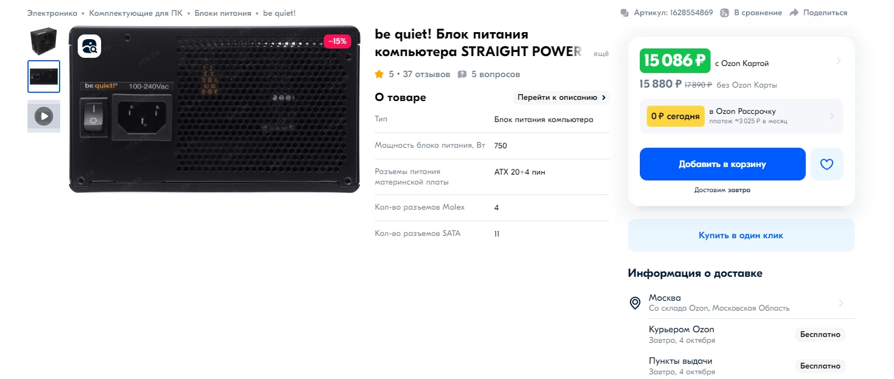This screenshot has height=379, width=894.
Task: Click the share arrow icon
Action: pyautogui.click(x=793, y=13)
